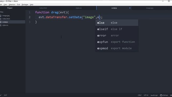
Task: Choose the error autocomplete suggestion
Action: (x=117, y=36)
